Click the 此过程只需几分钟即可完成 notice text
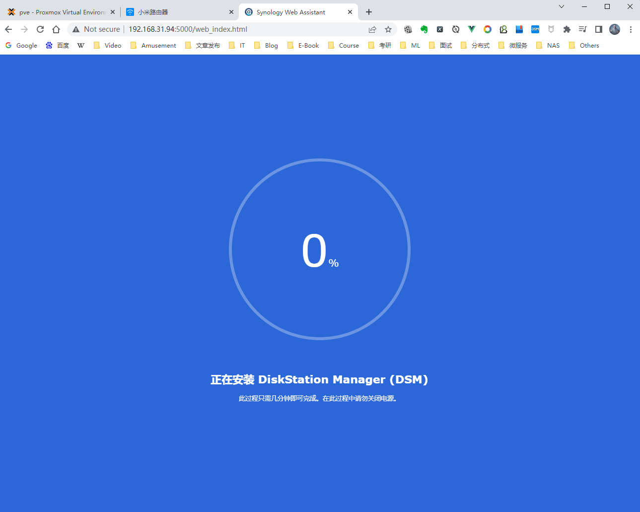This screenshot has width=640, height=512. click(319, 398)
